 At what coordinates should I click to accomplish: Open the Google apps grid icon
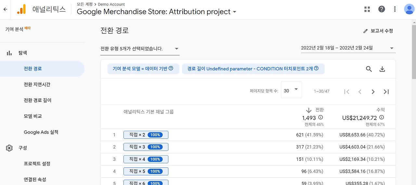(x=367, y=9)
